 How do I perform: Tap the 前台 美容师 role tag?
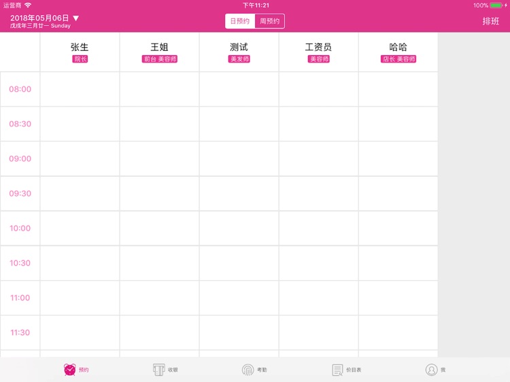pyautogui.click(x=160, y=59)
